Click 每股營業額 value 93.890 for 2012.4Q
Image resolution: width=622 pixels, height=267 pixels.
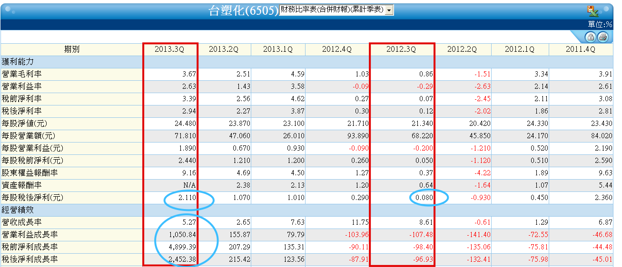tap(358, 136)
